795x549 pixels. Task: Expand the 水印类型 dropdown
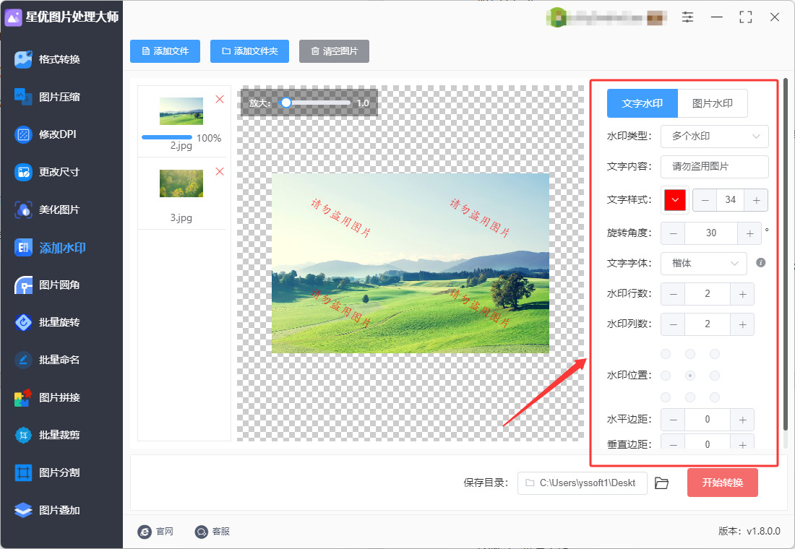point(714,137)
